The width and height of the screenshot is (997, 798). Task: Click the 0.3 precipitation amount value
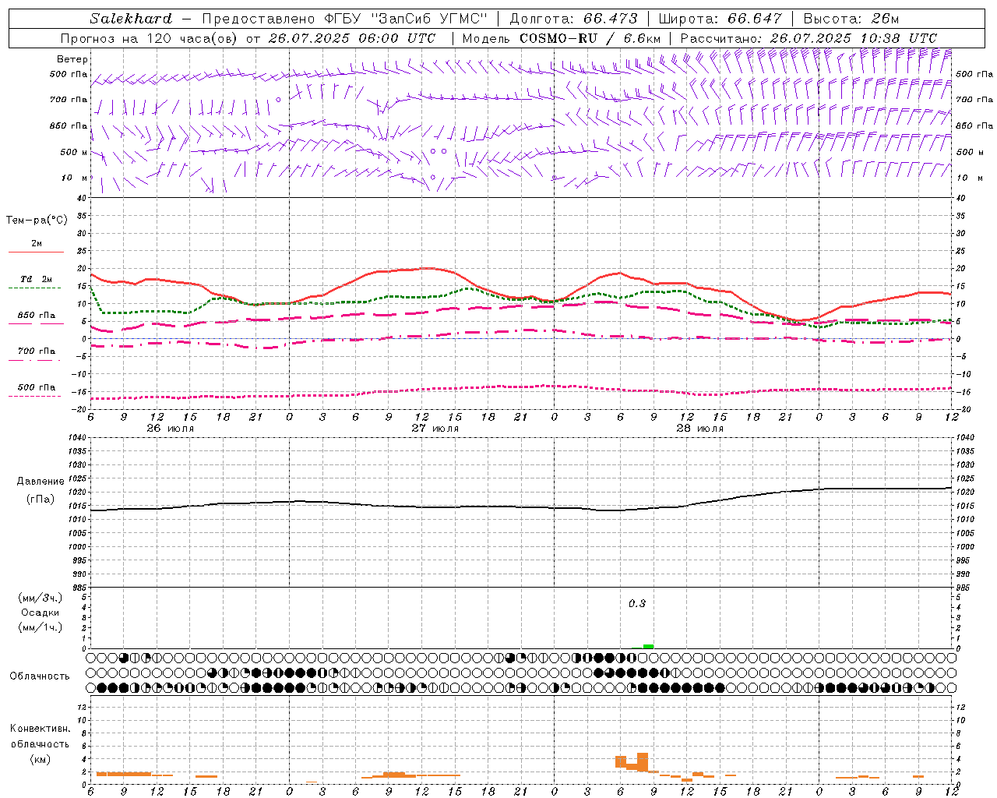tap(637, 603)
